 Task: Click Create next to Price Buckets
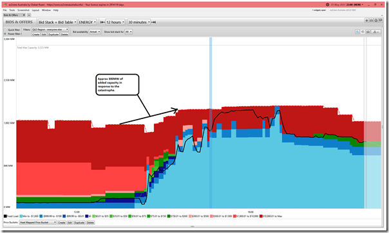[x=62, y=223]
